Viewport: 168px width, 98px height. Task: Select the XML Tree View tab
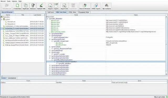click(61, 12)
